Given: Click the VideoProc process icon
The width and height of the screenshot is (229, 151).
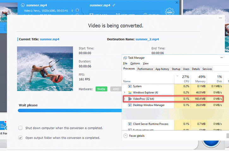Looking at the screenshot, I should (130, 99).
